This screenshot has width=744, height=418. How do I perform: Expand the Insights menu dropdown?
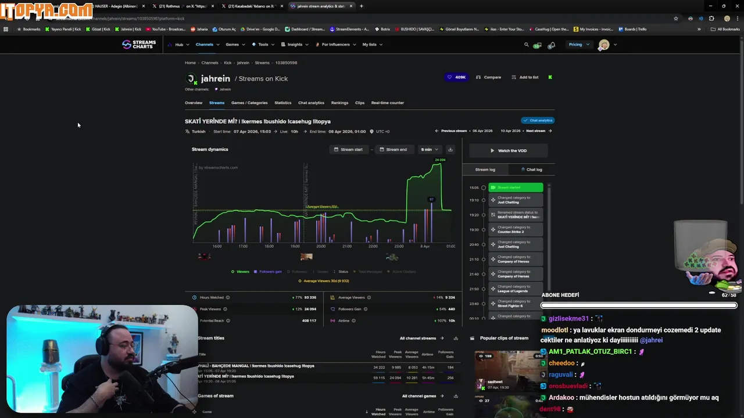coord(295,45)
